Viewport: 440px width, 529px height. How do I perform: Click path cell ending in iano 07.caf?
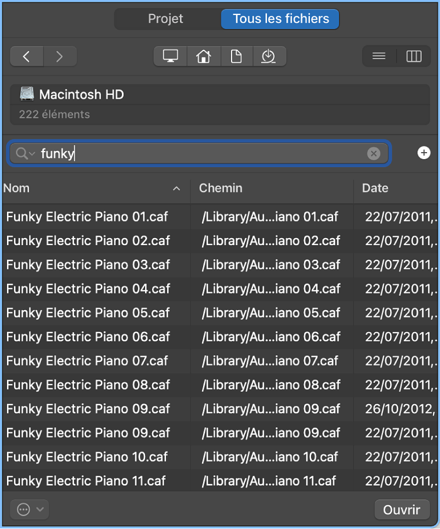[270, 361]
